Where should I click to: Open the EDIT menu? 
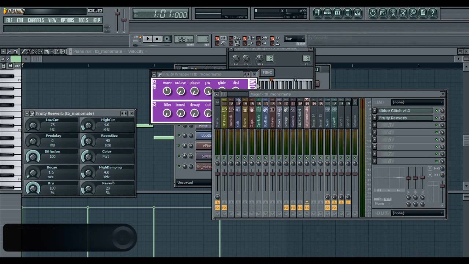point(20,20)
